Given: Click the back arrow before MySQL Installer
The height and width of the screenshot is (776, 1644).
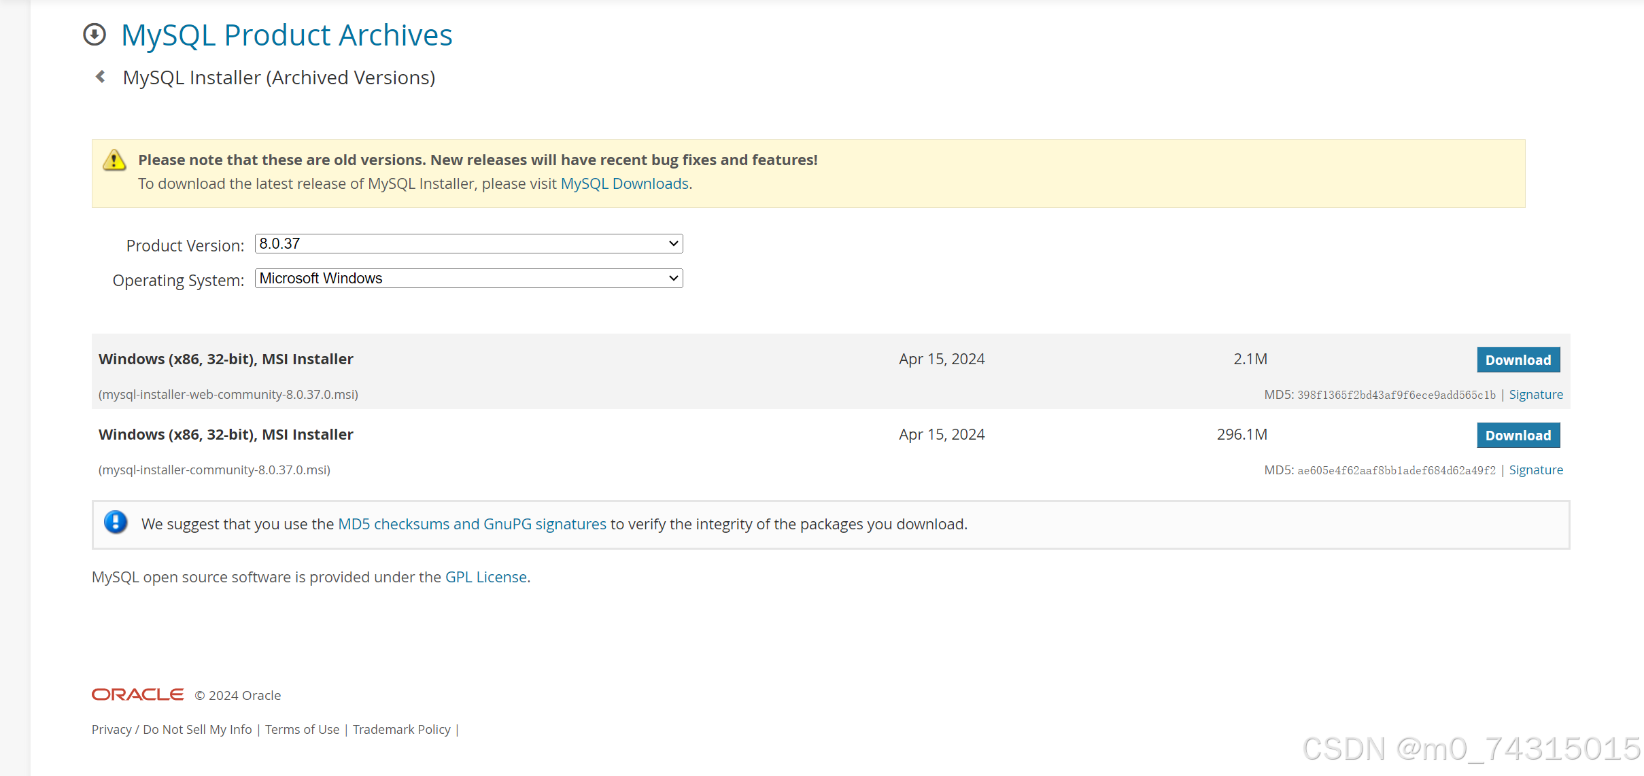Looking at the screenshot, I should [101, 77].
